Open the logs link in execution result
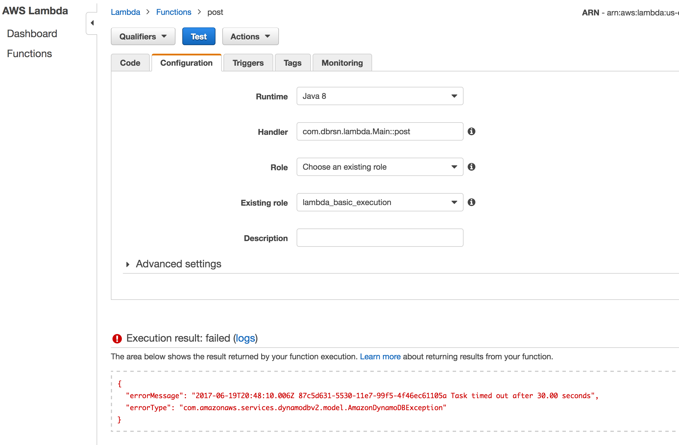Viewport: 679px width, 445px height. pyautogui.click(x=245, y=338)
